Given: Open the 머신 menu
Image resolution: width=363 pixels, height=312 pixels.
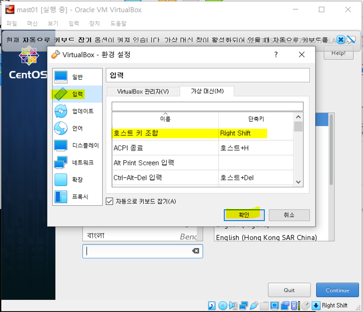Looking at the screenshot, I should [32, 23].
